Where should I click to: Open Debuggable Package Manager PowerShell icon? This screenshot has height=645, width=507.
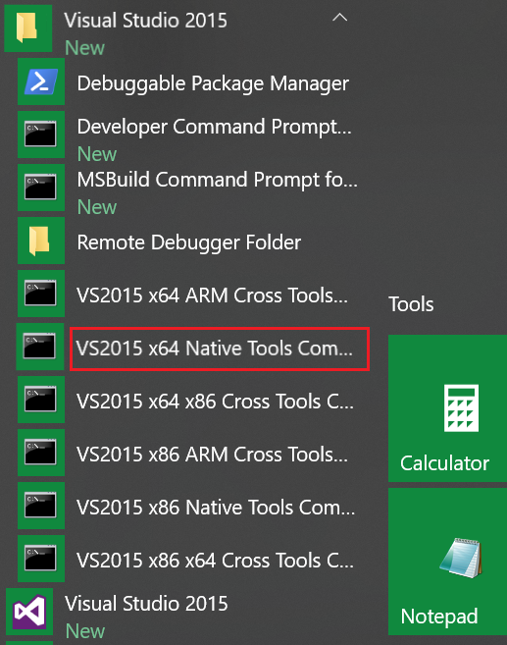coord(41,81)
